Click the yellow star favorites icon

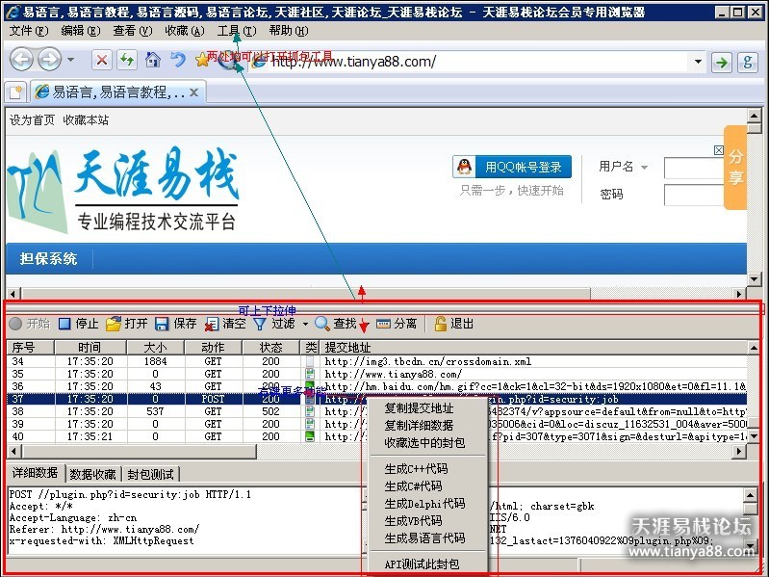[x=201, y=60]
